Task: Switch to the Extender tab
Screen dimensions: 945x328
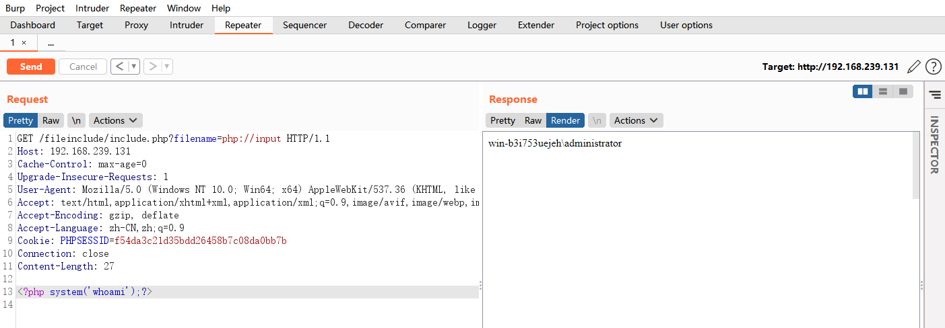Action: (536, 25)
